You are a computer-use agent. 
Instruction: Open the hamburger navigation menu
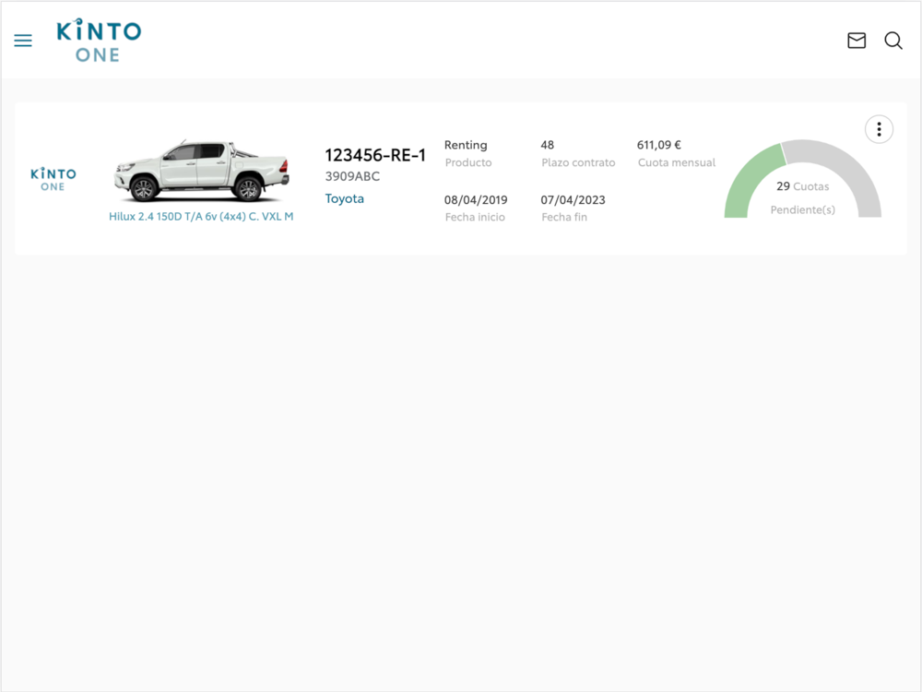pos(23,41)
